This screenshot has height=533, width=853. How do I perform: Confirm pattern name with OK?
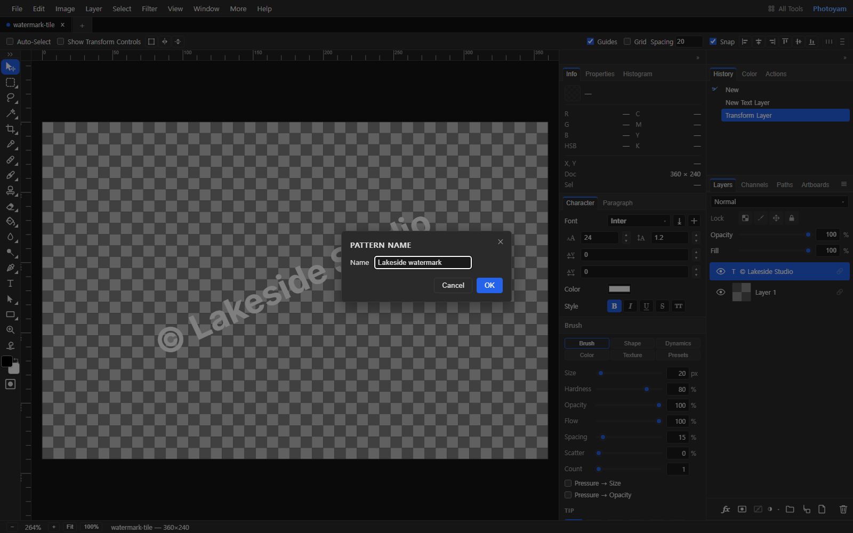coord(489,285)
